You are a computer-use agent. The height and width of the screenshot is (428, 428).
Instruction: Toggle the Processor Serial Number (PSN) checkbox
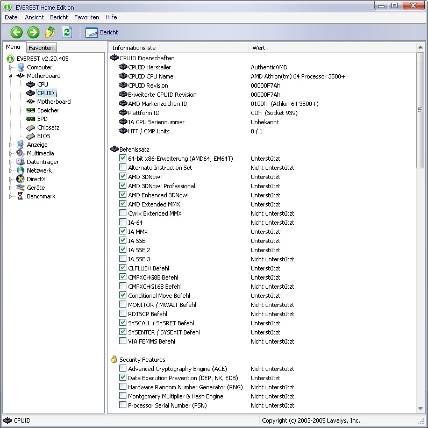[x=123, y=405]
